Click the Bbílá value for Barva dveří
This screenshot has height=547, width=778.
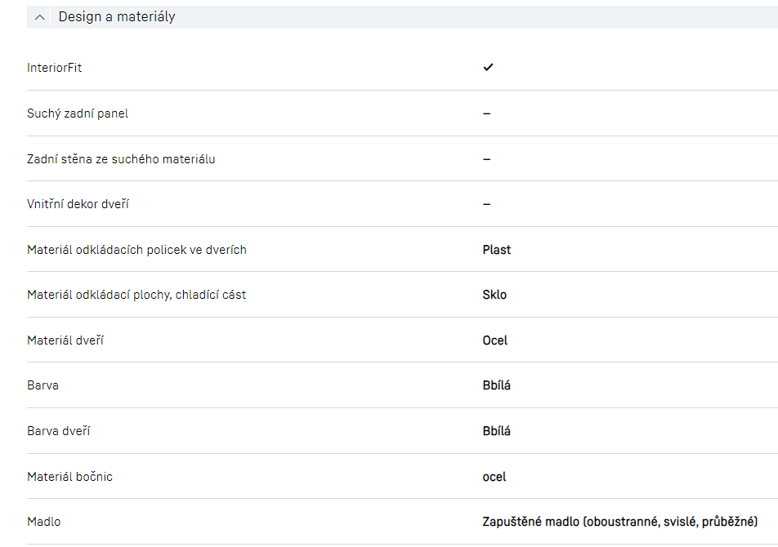pyautogui.click(x=497, y=431)
